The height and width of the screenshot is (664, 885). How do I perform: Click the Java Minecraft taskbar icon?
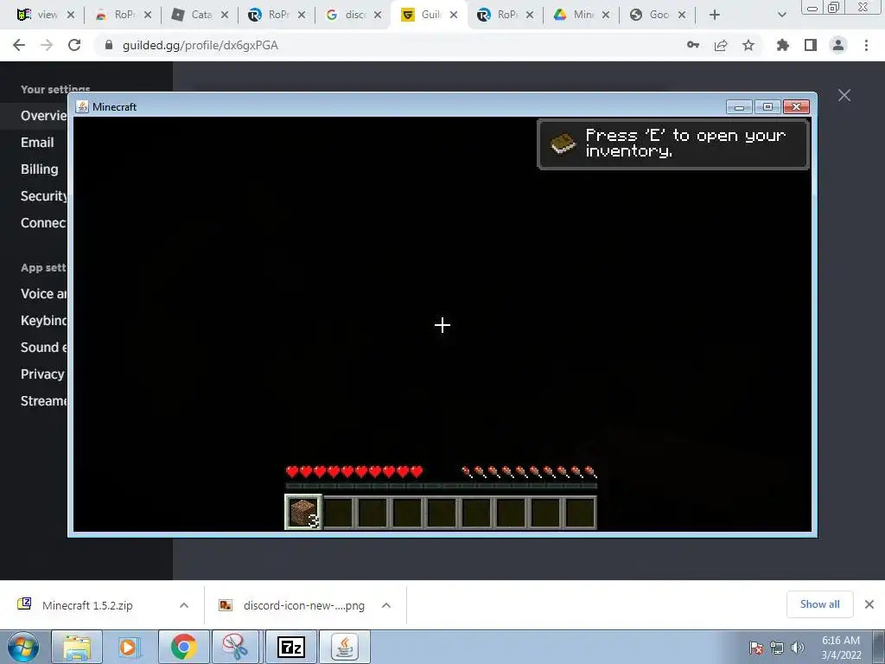[345, 647]
